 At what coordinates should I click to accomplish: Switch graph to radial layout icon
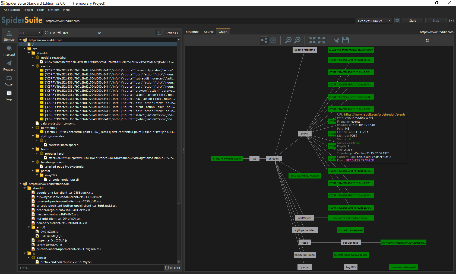click(x=273, y=40)
